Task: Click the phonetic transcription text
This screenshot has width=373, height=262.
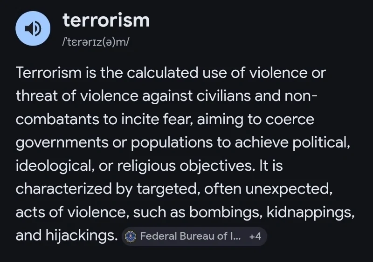Action: [x=96, y=41]
